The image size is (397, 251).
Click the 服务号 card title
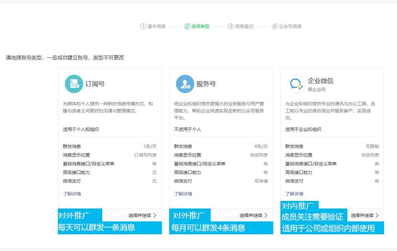pos(206,84)
